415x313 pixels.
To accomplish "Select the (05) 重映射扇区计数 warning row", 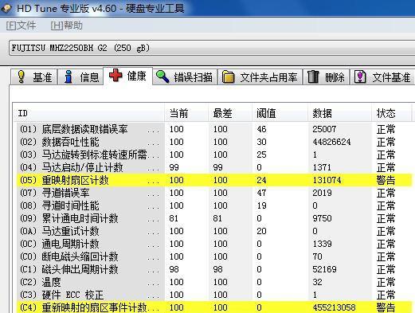I will (x=214, y=180).
